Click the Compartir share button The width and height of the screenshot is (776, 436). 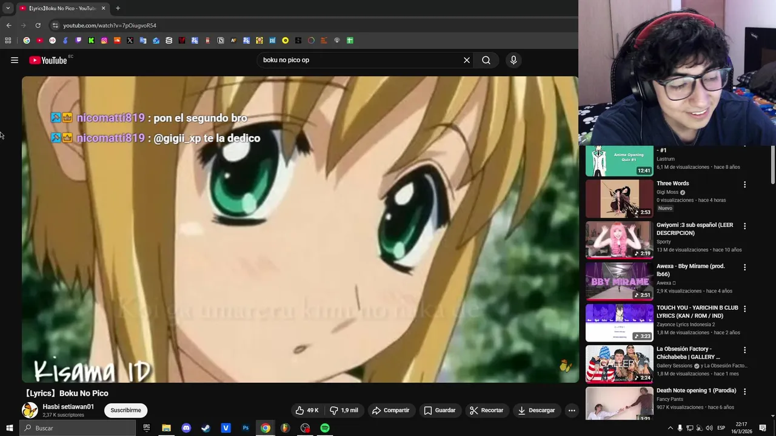390,410
